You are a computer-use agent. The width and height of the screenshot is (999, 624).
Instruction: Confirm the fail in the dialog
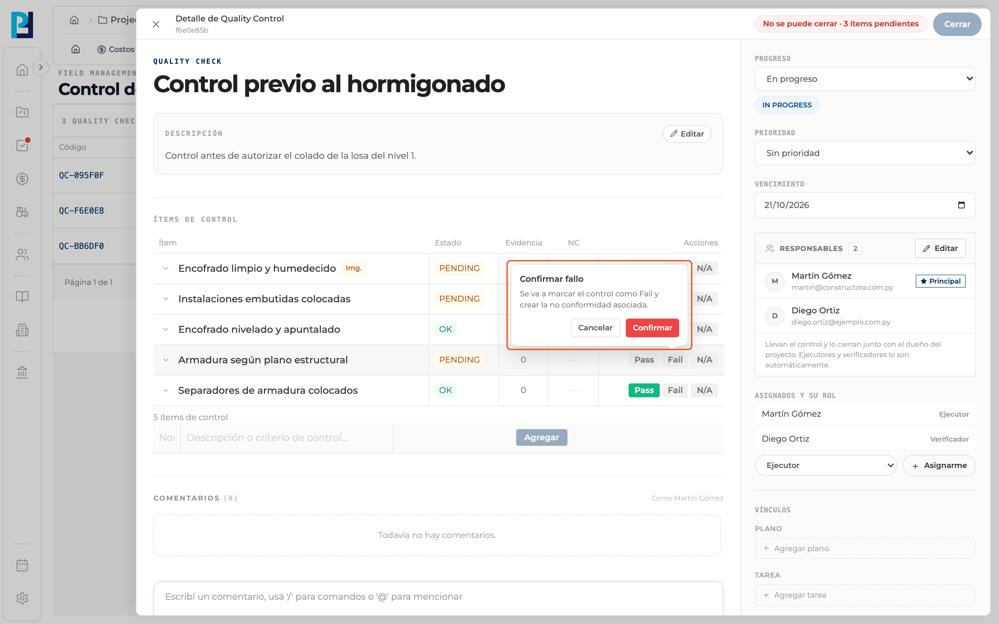652,328
